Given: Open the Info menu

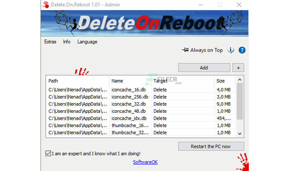Looking at the screenshot, I should click(67, 42).
